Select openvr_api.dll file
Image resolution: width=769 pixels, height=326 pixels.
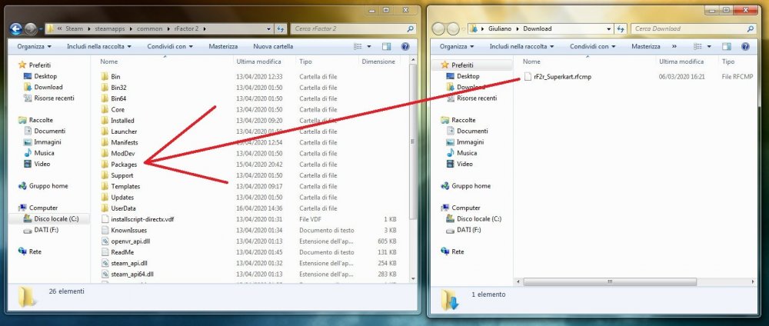pos(129,241)
